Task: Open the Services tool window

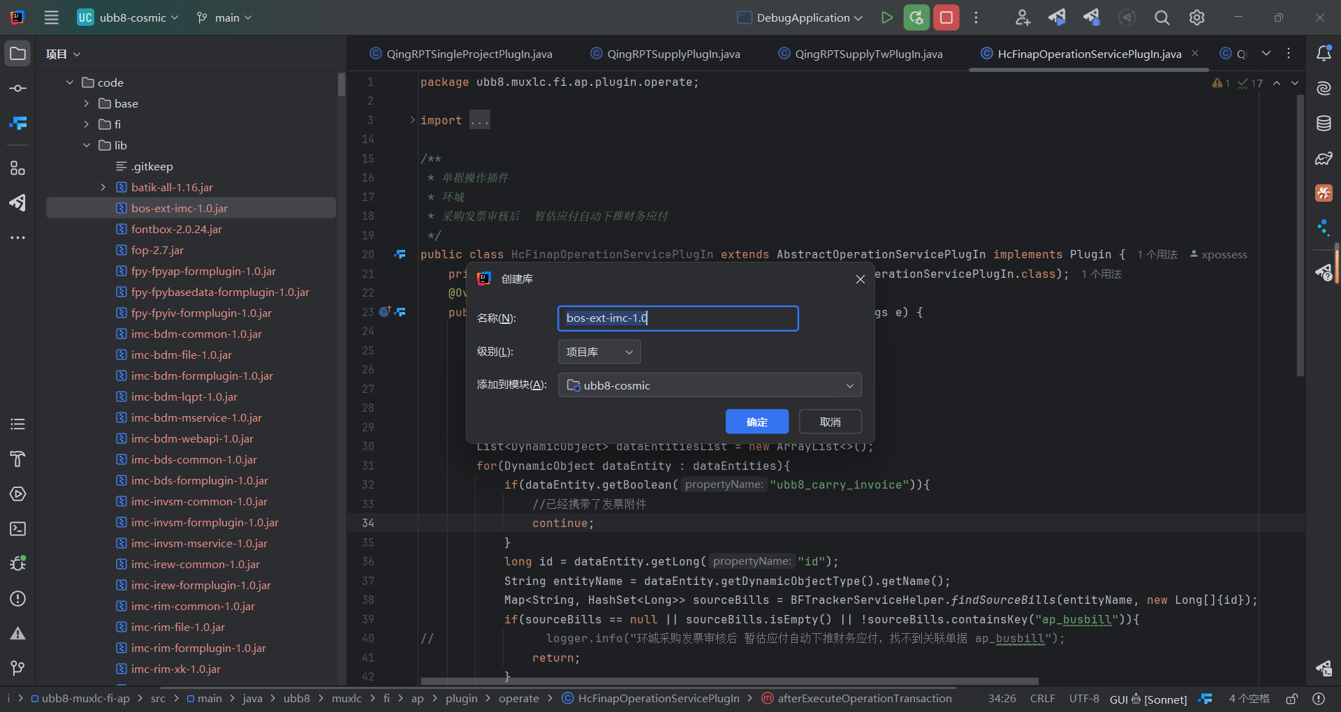Action: click(x=17, y=494)
